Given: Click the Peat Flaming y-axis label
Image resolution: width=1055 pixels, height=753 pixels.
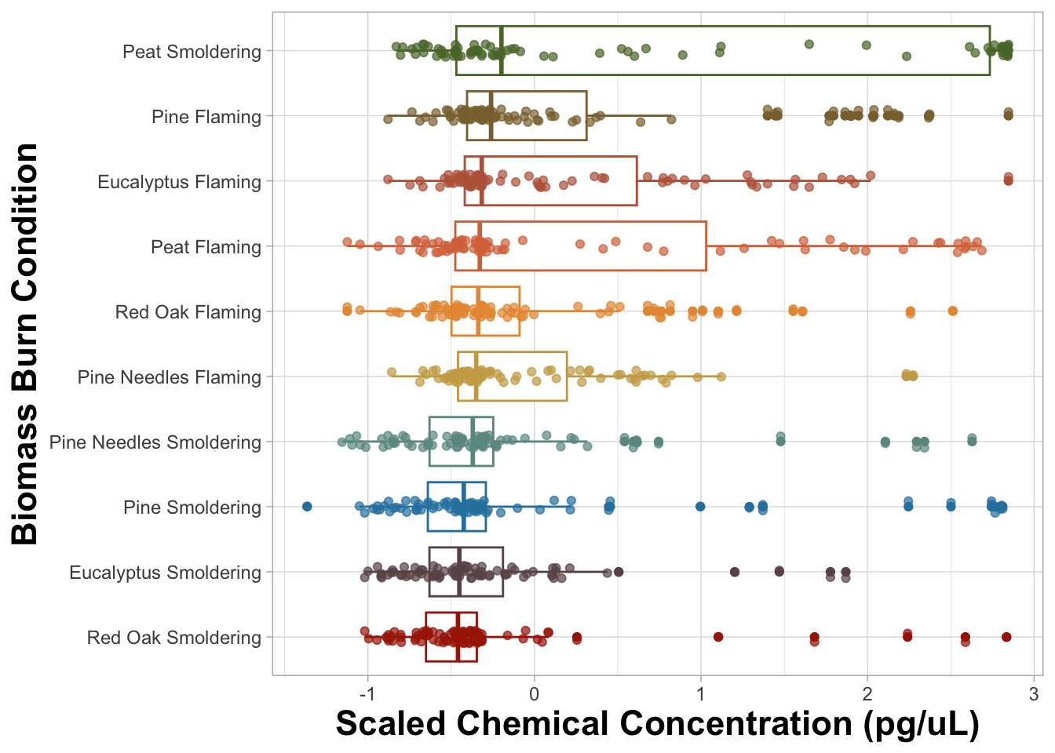Looking at the screenshot, I should pos(206,247).
